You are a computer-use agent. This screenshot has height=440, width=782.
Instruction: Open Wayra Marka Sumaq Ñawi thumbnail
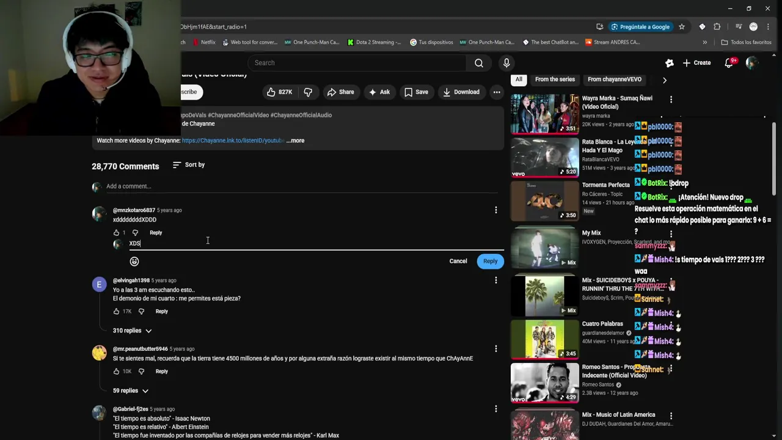pyautogui.click(x=544, y=114)
